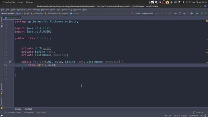Open the Add Configuration dropdown
This screenshot has height=117, width=208.
tap(145, 14)
